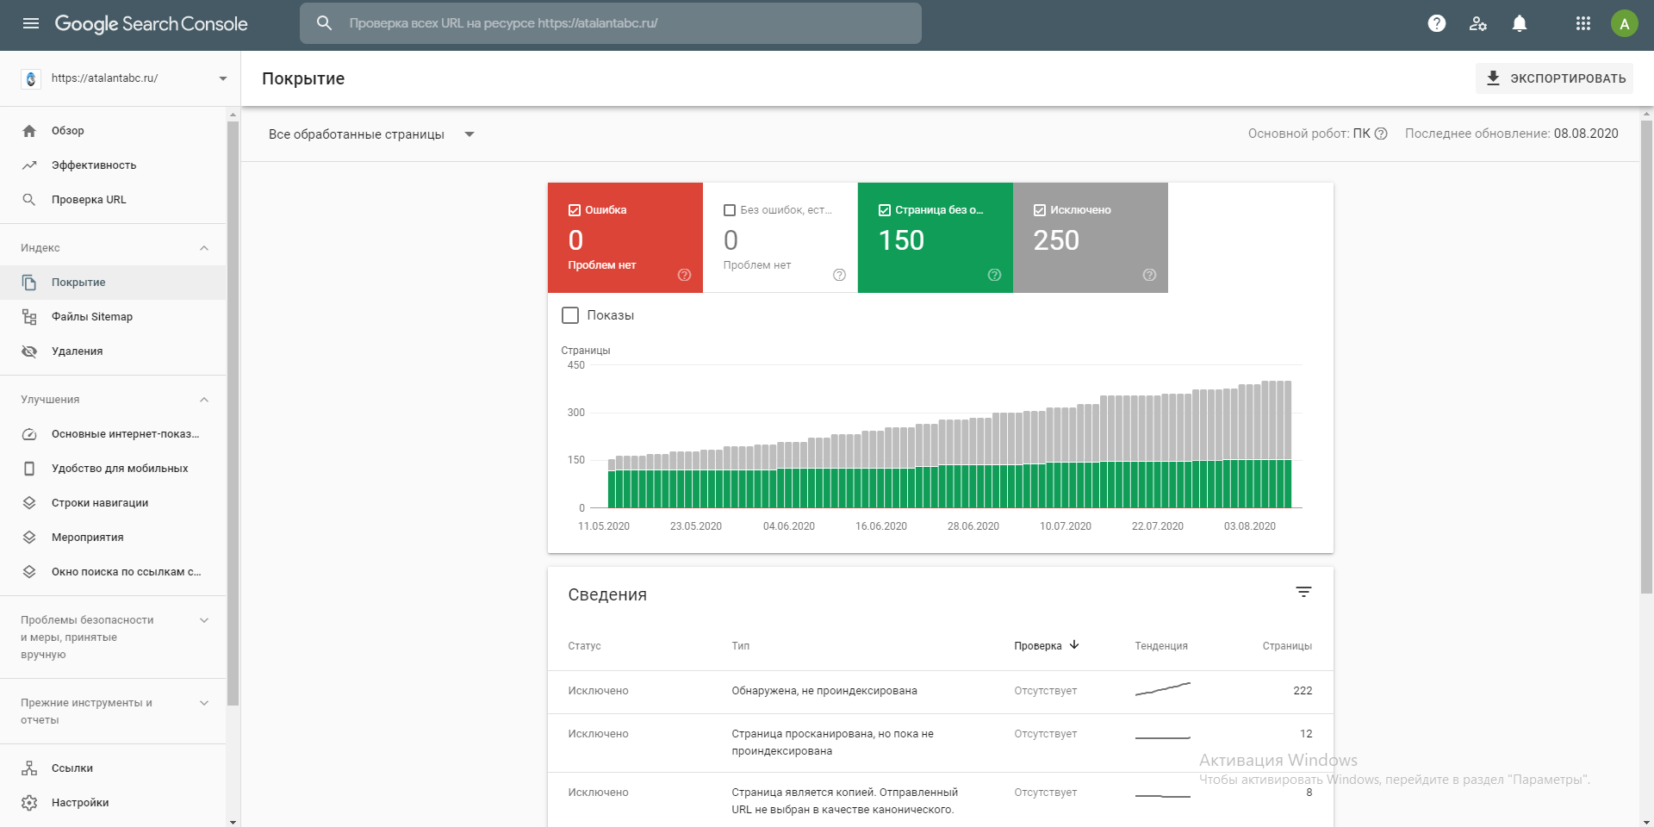Screen dimensions: 1654x827
Task: Click the Статус column header
Action: (x=584, y=646)
